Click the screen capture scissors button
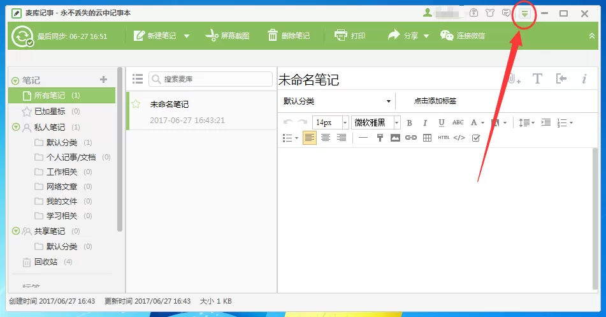 tap(227, 36)
